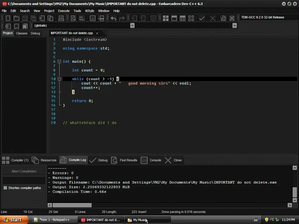Click the Find magnifier toolbar icon
The image size is (299, 224).
(73, 18)
